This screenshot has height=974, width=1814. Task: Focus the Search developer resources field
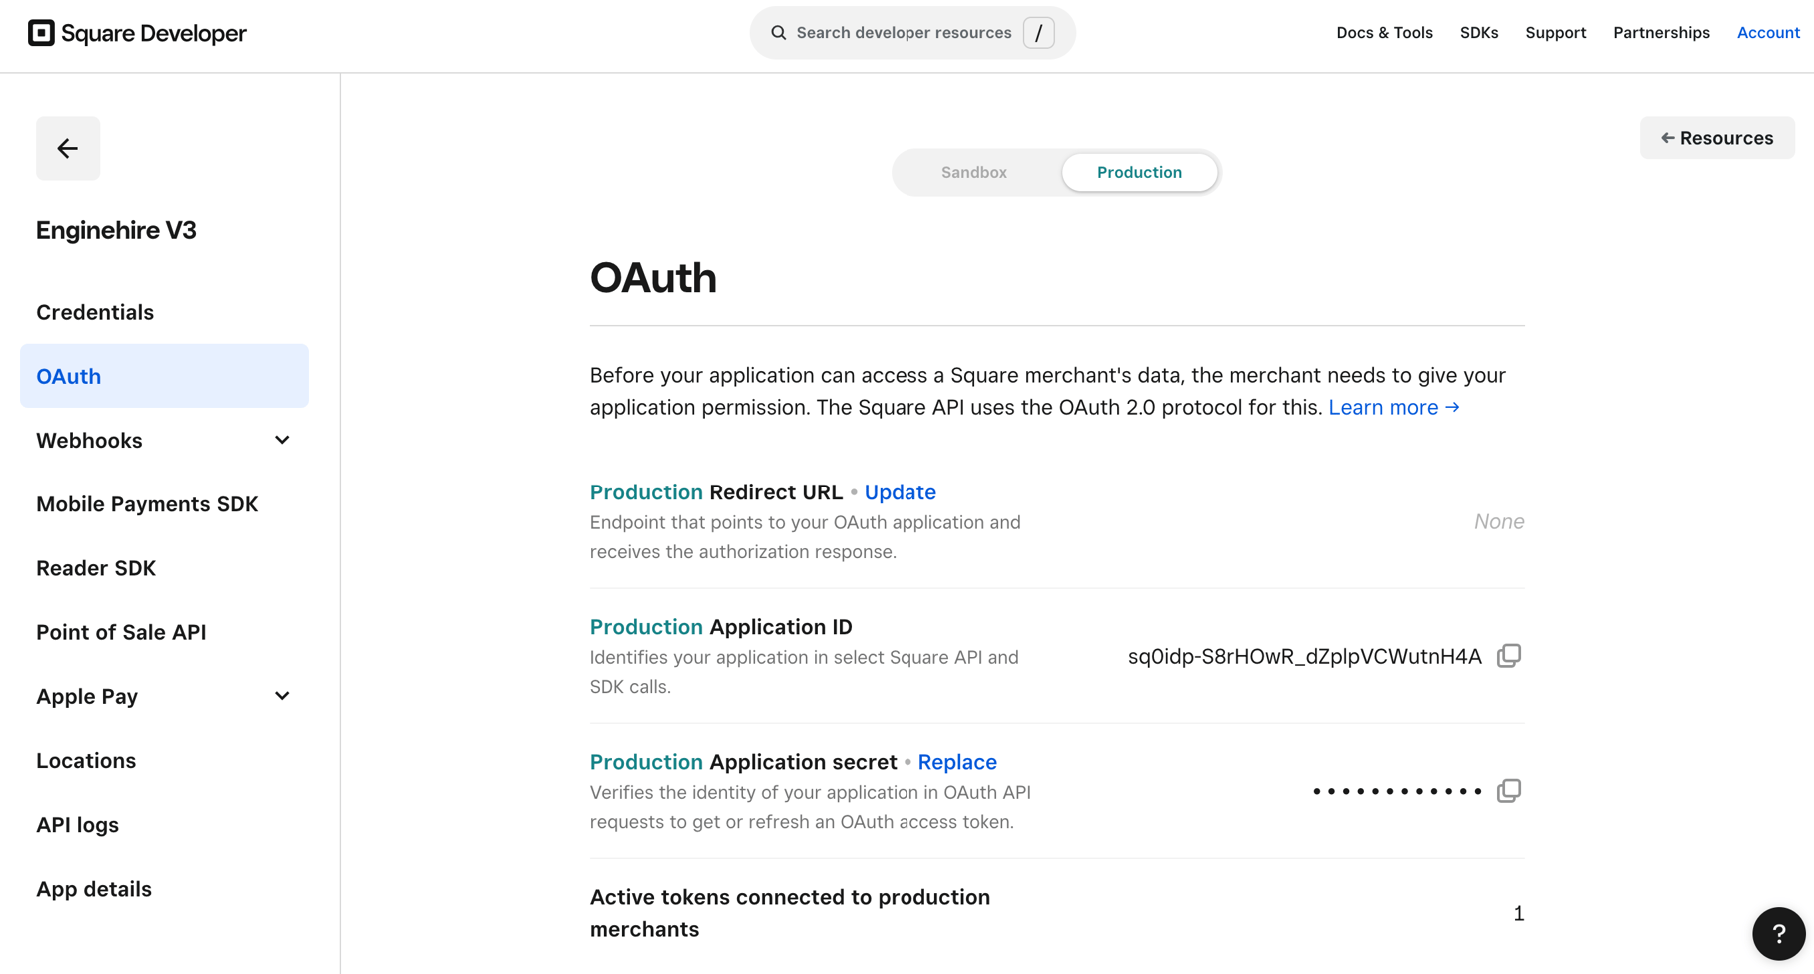coord(904,33)
